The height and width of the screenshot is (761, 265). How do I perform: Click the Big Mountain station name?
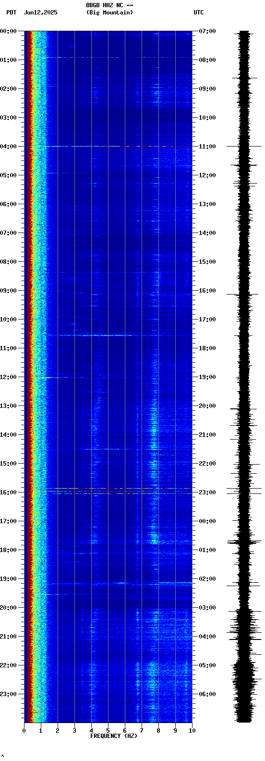coord(109,12)
